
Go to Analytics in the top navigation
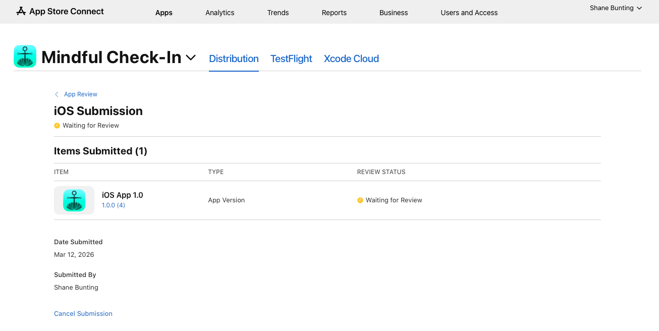click(220, 13)
